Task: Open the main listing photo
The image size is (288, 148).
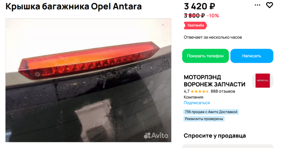Action: pyautogui.click(x=88, y=80)
